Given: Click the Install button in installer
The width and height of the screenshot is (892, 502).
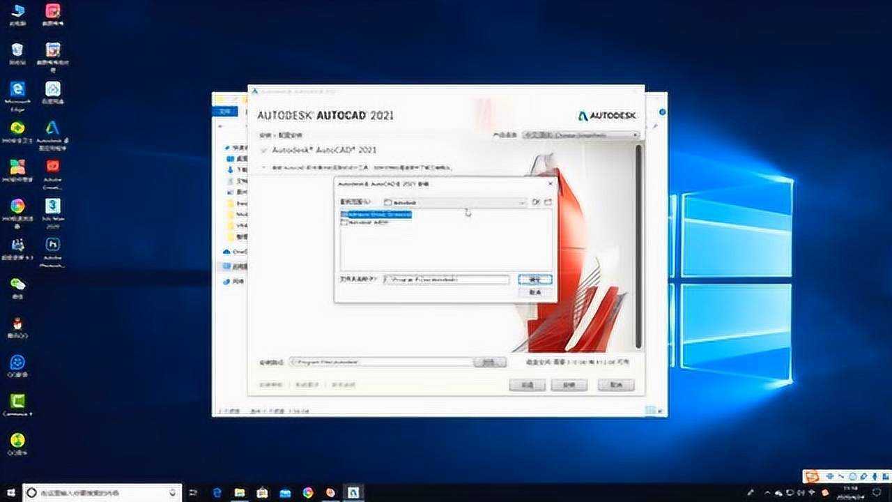Looking at the screenshot, I should tap(569, 385).
